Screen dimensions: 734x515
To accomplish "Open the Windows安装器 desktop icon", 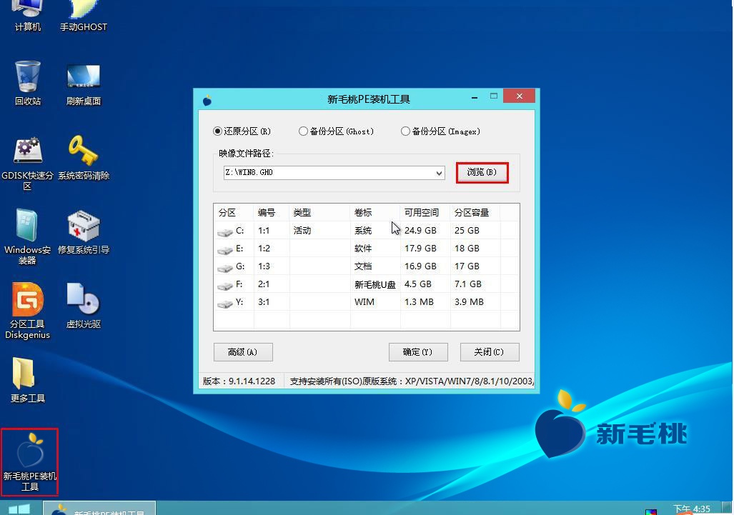I will point(28,237).
